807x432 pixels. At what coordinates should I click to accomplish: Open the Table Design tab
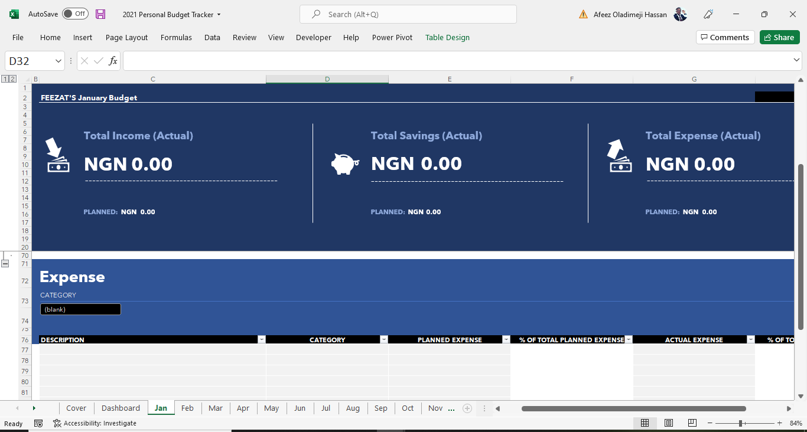[447, 37]
